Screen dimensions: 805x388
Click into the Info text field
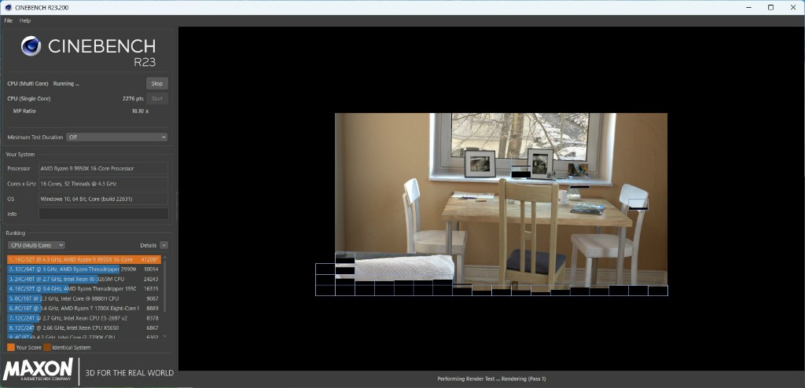103,214
